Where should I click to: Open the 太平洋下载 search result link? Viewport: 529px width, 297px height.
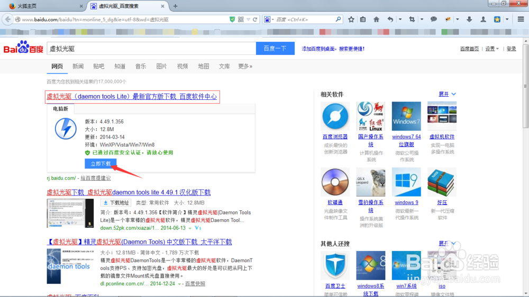click(x=139, y=242)
